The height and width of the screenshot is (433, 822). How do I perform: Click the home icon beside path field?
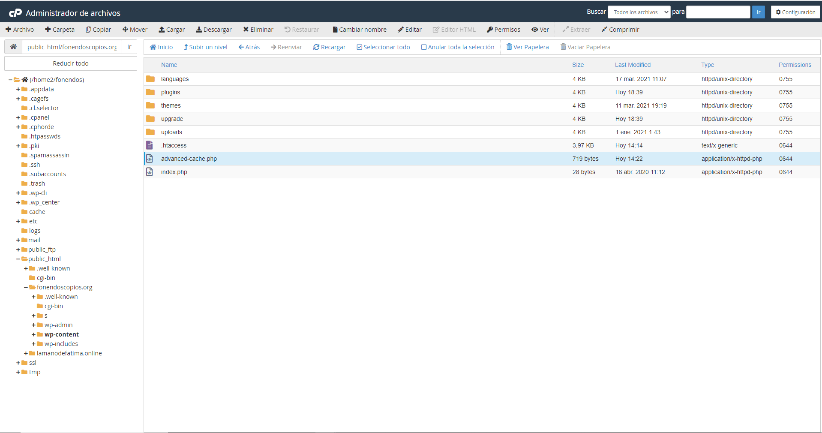[x=13, y=47]
